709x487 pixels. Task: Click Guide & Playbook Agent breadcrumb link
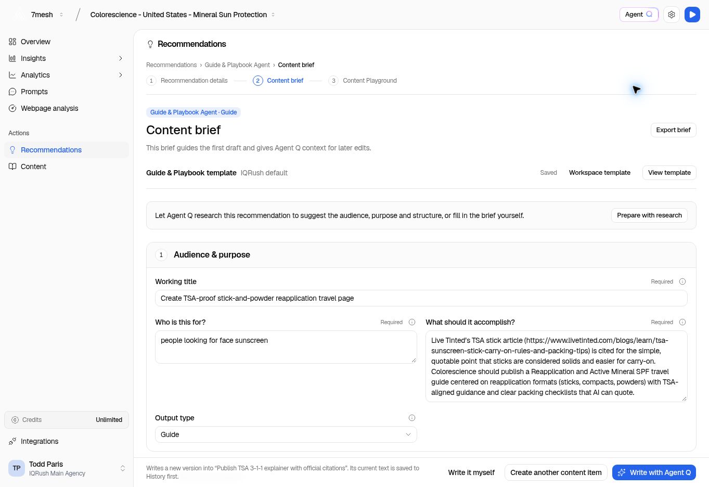(237, 65)
